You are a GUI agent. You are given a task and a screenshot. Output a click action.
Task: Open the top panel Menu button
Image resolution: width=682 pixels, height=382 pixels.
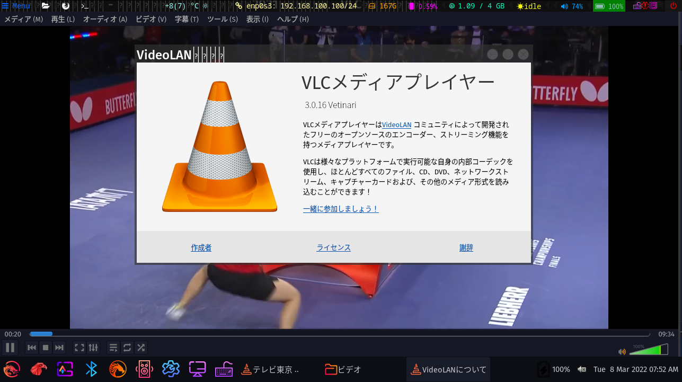point(16,6)
